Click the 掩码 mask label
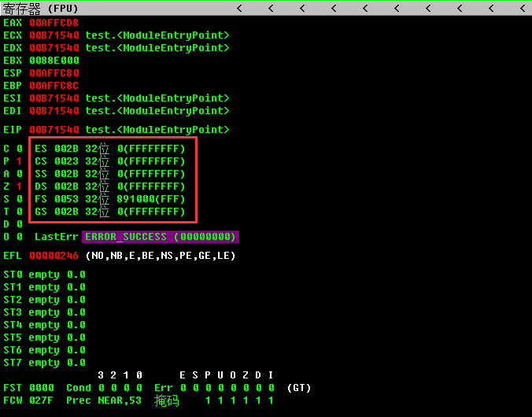Image resolution: width=532 pixels, height=417 pixels. coord(167,400)
